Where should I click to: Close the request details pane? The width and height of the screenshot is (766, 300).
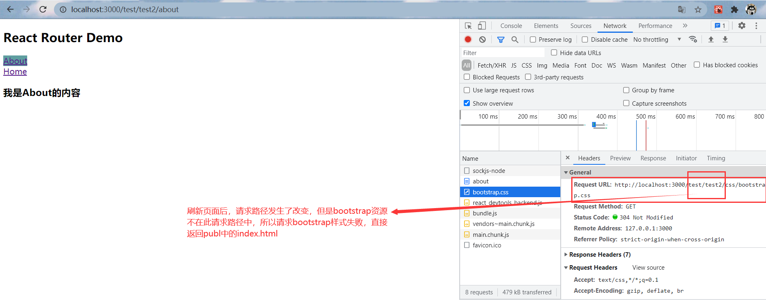click(x=568, y=158)
